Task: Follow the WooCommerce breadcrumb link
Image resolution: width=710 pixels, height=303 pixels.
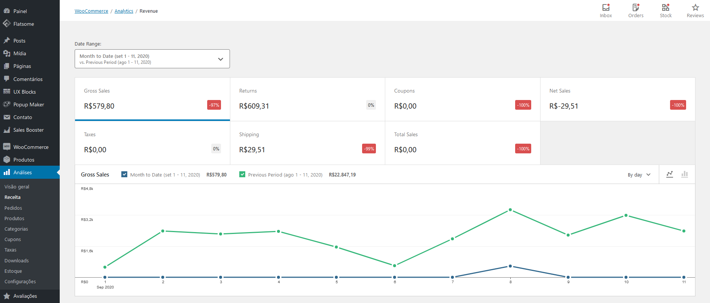Action: [91, 11]
